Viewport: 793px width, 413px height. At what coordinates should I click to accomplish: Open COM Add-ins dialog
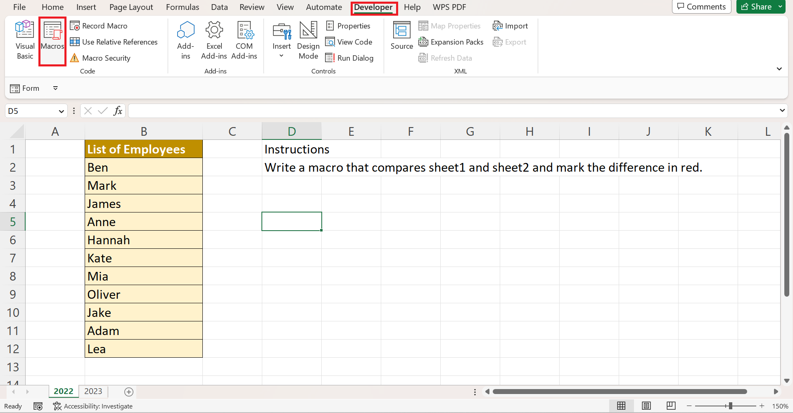pyautogui.click(x=244, y=40)
